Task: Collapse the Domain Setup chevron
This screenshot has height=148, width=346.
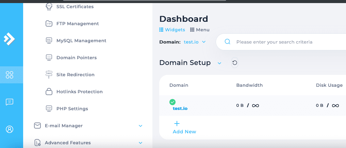Action: [x=219, y=63]
